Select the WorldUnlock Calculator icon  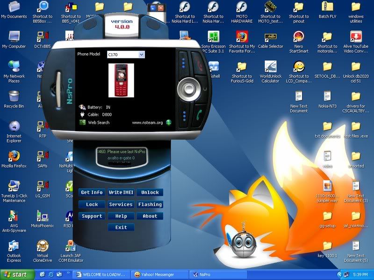pos(270,72)
